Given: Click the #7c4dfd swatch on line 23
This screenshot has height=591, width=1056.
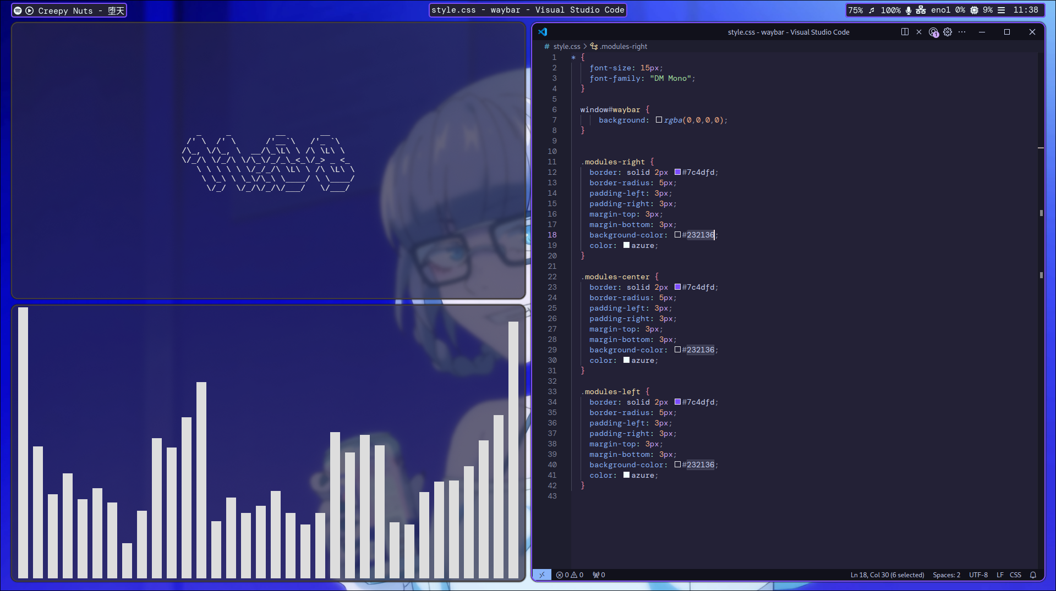Looking at the screenshot, I should click(x=677, y=287).
